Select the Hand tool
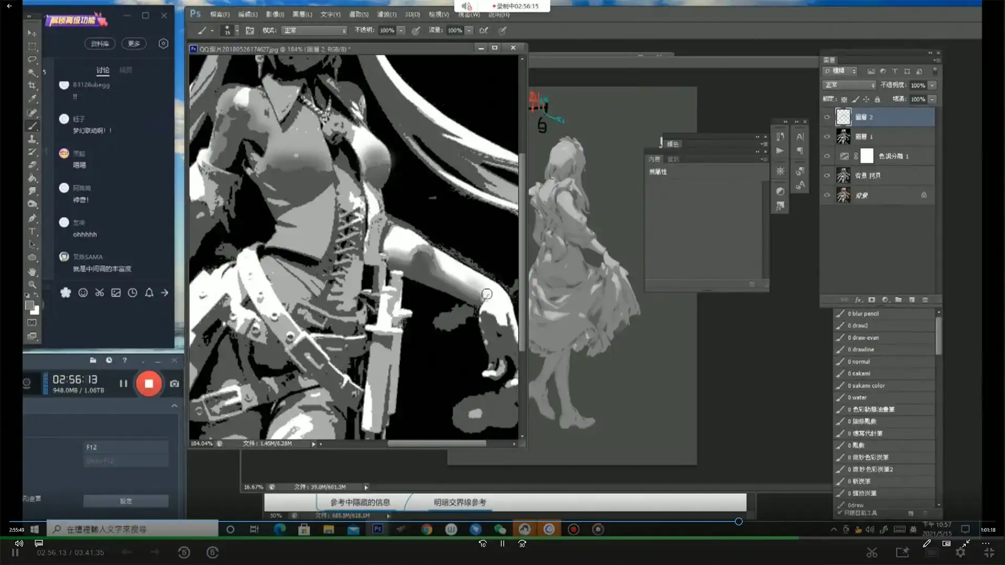Screen dimensions: 1005x565 (x=32, y=272)
